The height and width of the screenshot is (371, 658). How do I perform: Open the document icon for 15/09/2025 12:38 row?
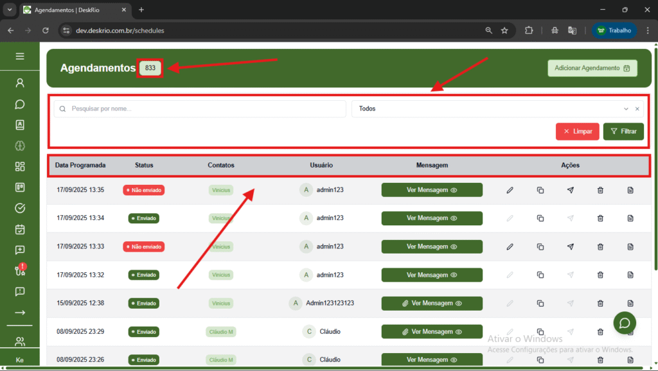630,303
